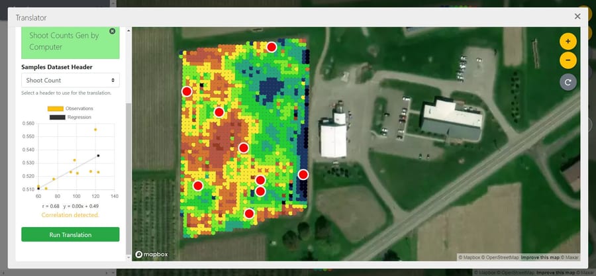Select the red sample marker on left field edge

pyautogui.click(x=187, y=91)
